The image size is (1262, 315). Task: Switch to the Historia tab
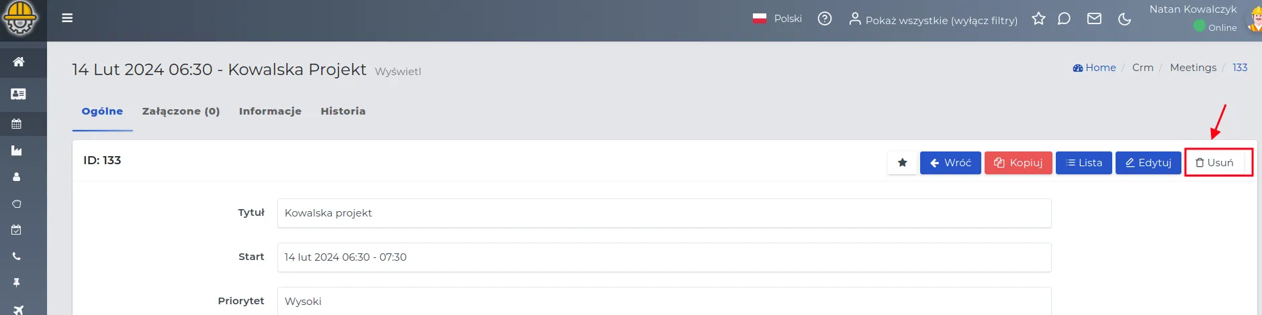tap(343, 111)
